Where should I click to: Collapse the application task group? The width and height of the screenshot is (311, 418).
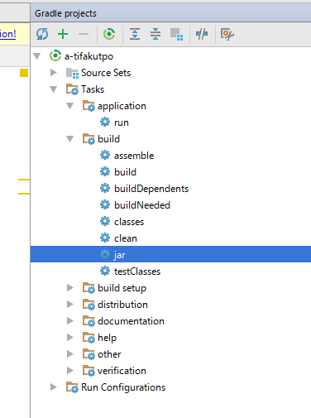[x=70, y=106]
